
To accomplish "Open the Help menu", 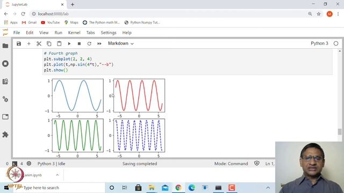I will click(127, 33).
